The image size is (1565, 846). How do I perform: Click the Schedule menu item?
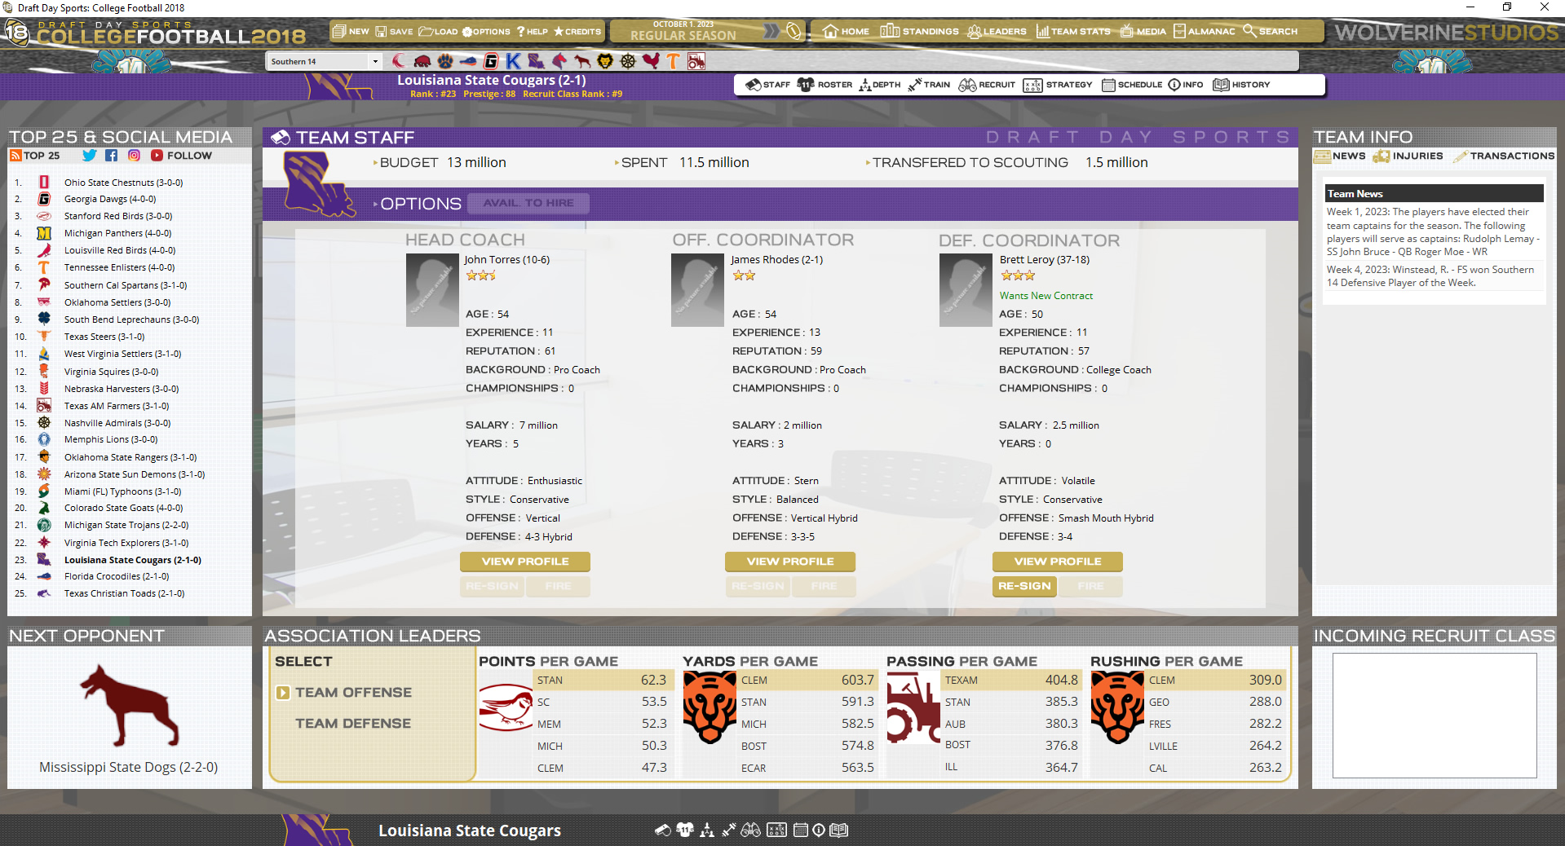coord(1132,84)
